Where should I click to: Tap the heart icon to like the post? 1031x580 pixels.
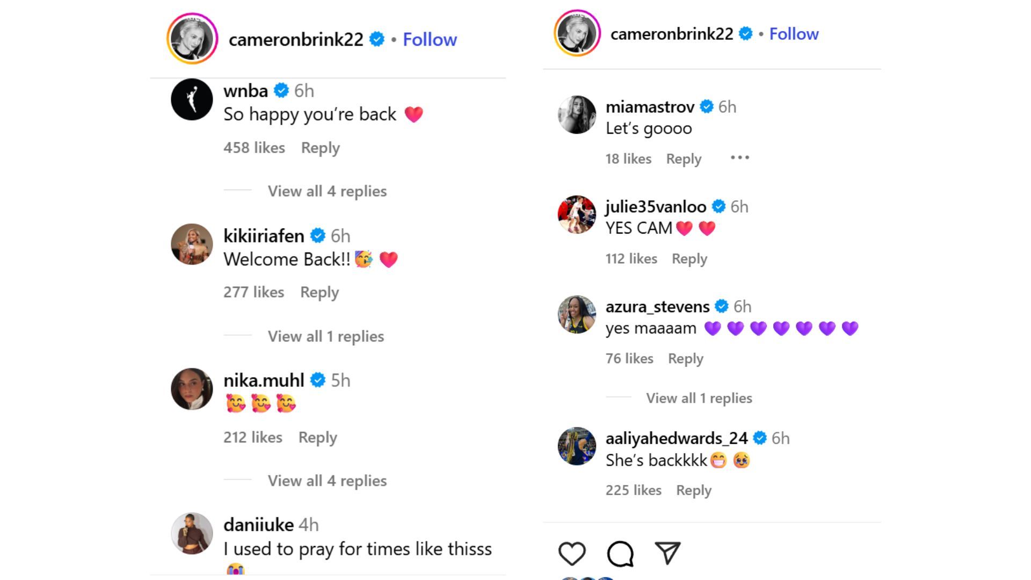(572, 554)
